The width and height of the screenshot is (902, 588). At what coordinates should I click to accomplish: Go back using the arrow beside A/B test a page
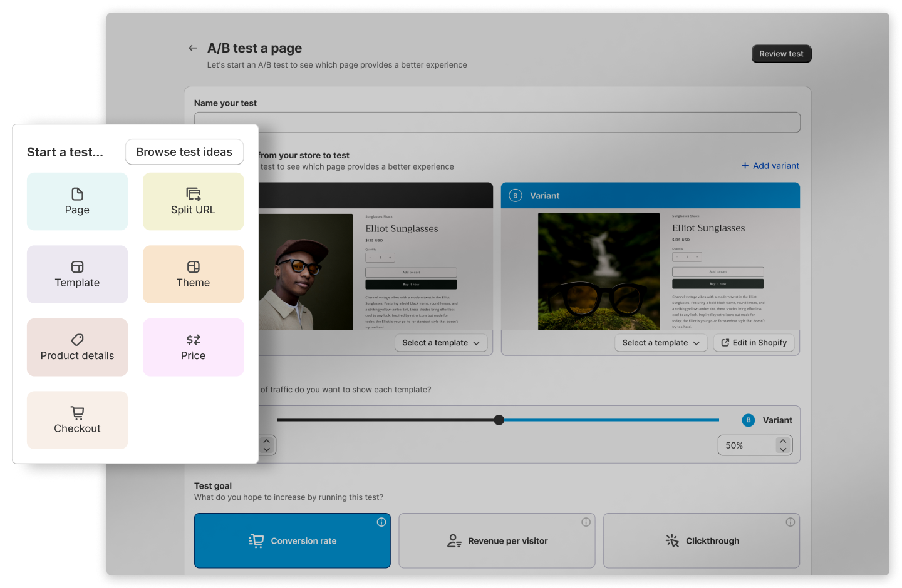(193, 48)
